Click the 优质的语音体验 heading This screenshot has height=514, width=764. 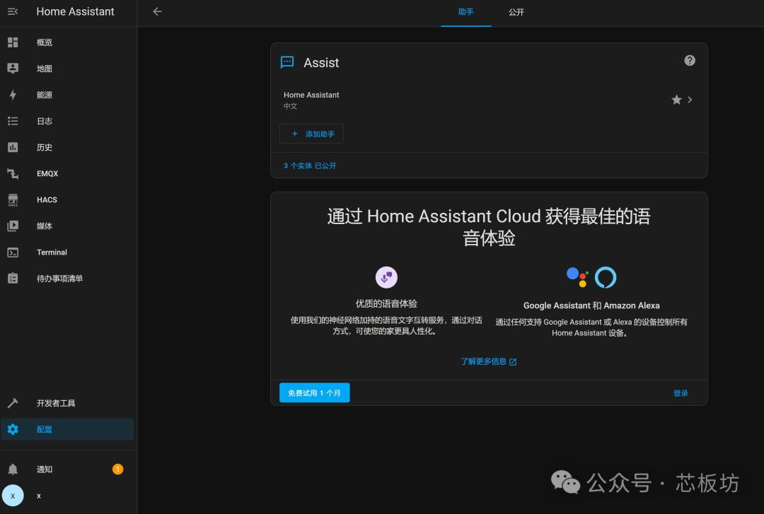pos(386,303)
